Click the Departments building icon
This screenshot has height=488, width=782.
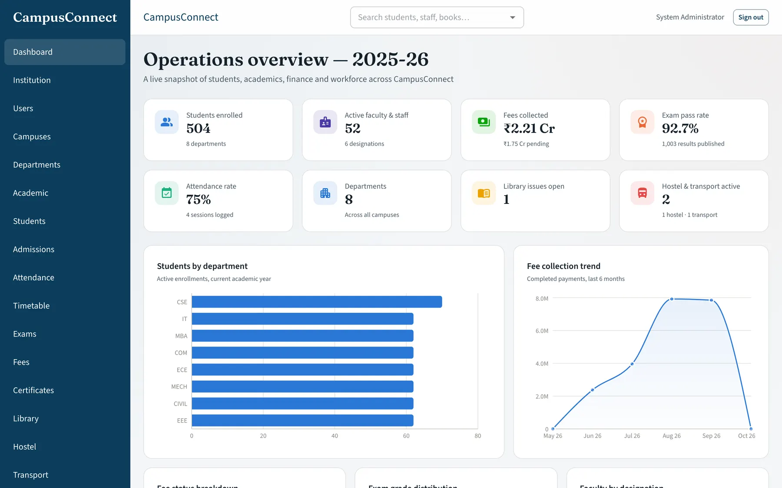pos(325,193)
